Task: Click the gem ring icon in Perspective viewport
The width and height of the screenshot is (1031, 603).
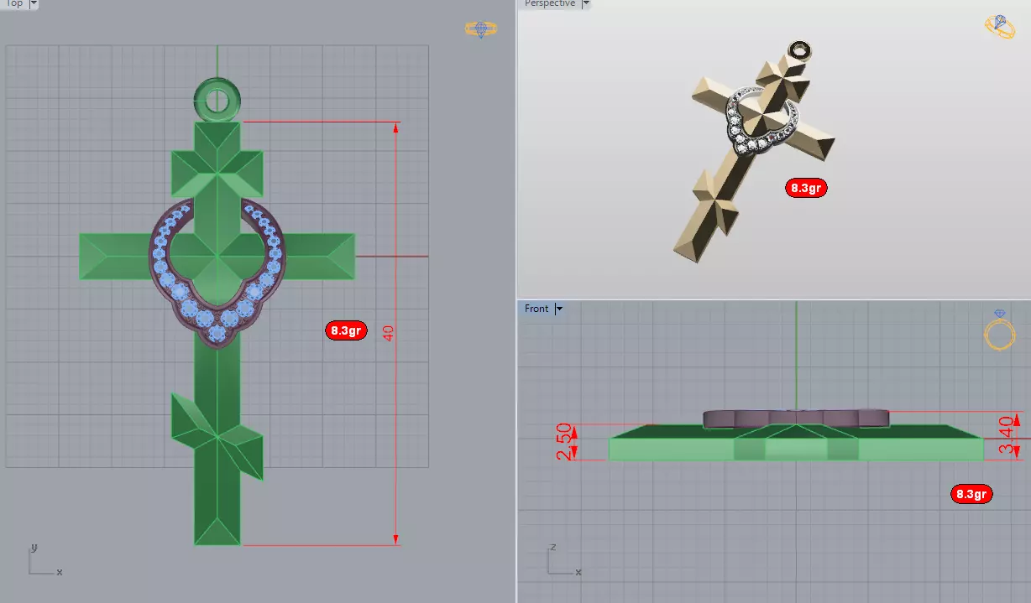Action: [x=1000, y=27]
